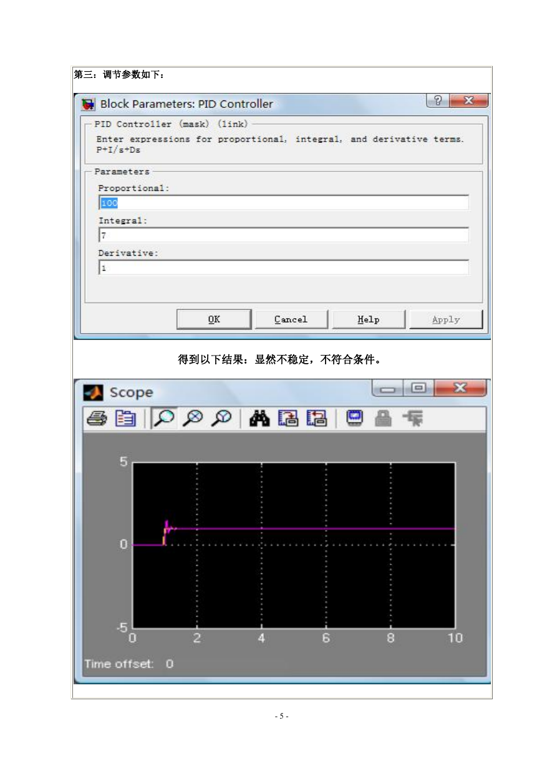Click the help question mark button
Image resolution: width=542 pixels, height=766 pixels.
(437, 100)
